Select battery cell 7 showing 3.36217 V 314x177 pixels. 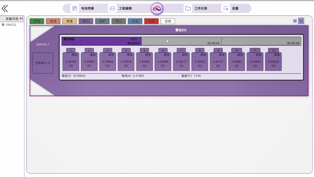pyautogui.click(x=181, y=61)
